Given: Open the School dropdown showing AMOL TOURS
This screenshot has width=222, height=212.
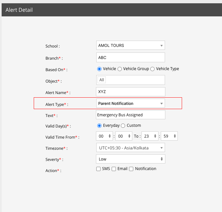Looking at the screenshot, I should point(130,46).
